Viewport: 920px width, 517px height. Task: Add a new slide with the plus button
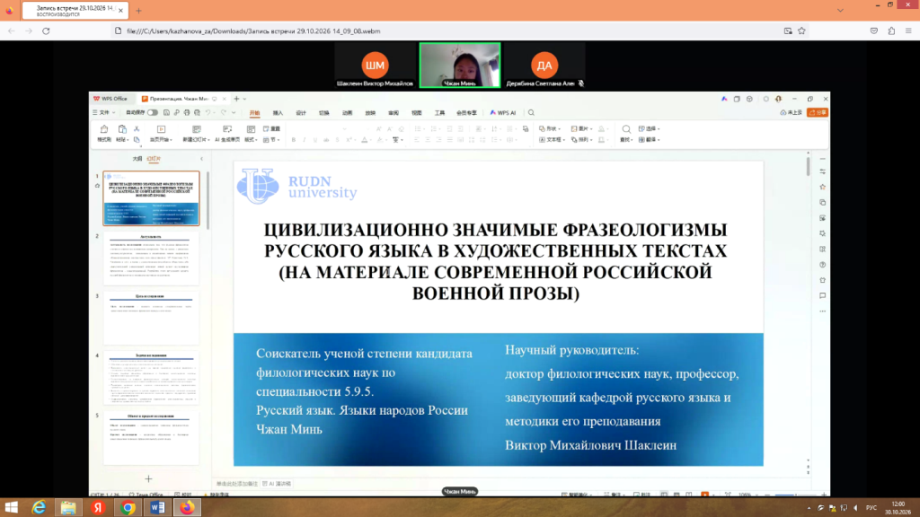(x=148, y=479)
